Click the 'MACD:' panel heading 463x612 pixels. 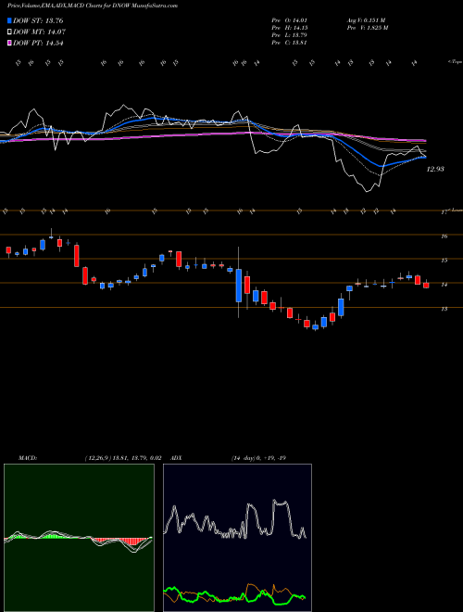[27, 458]
